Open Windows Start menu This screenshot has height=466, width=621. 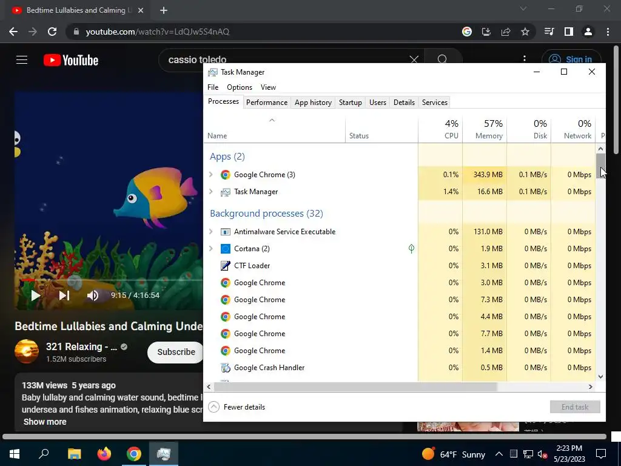tap(15, 454)
